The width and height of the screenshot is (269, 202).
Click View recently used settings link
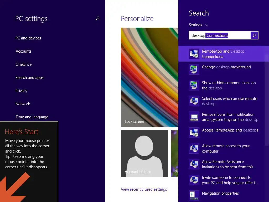point(144,189)
